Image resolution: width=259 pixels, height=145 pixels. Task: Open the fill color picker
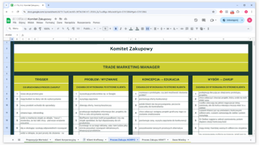click(x=137, y=29)
